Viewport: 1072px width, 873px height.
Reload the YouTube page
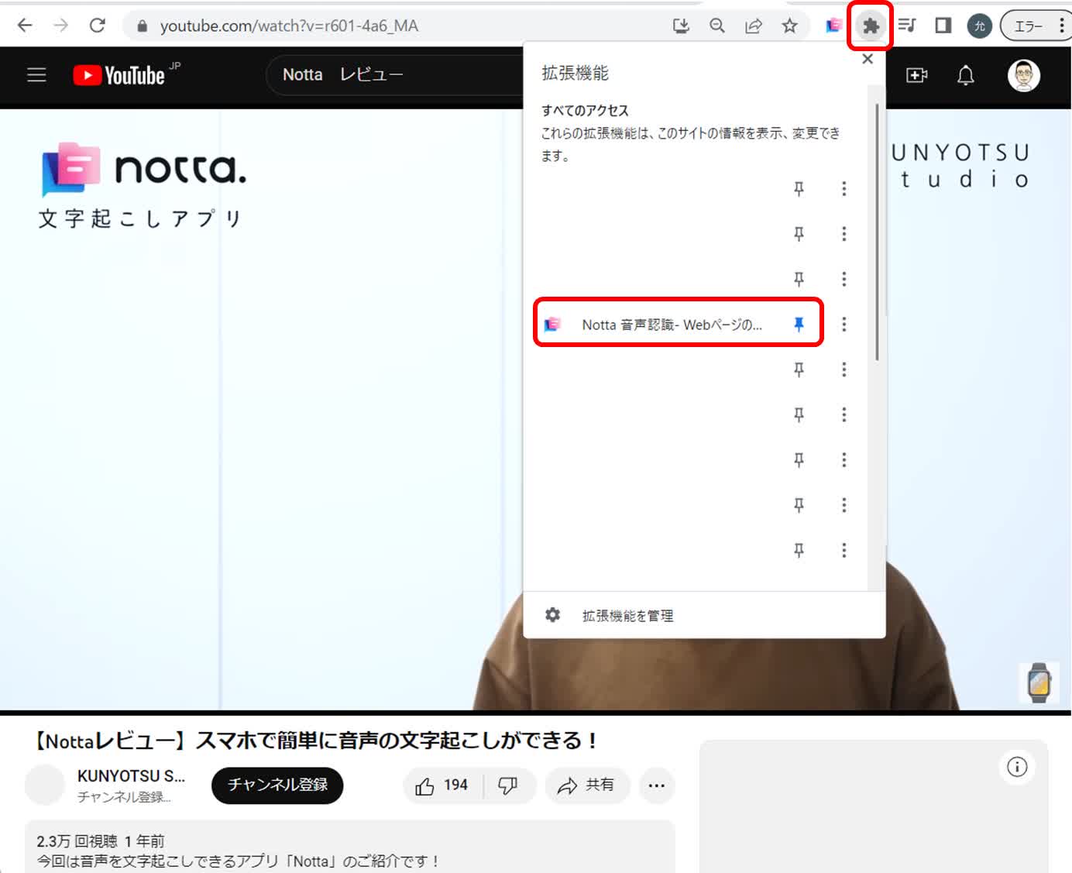point(97,26)
